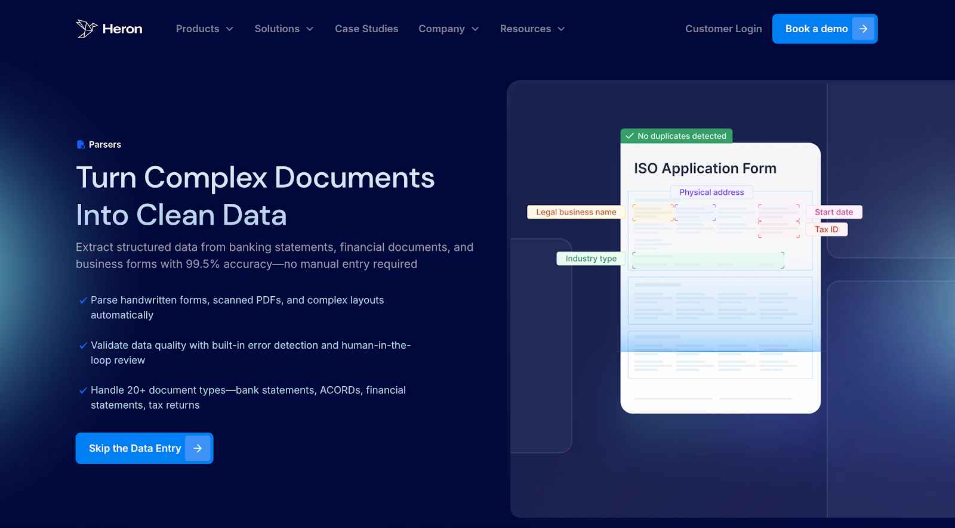The height and width of the screenshot is (528, 955).
Task: Click the Validate data quality bullet text
Action: pyautogui.click(x=251, y=353)
